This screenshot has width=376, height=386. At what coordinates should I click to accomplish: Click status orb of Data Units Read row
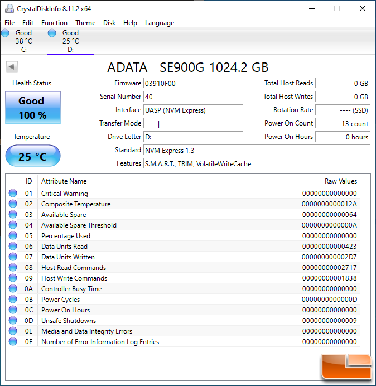click(x=13, y=246)
